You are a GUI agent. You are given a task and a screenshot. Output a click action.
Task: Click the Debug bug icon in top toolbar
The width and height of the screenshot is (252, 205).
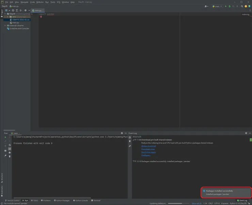[x=230, y=6]
